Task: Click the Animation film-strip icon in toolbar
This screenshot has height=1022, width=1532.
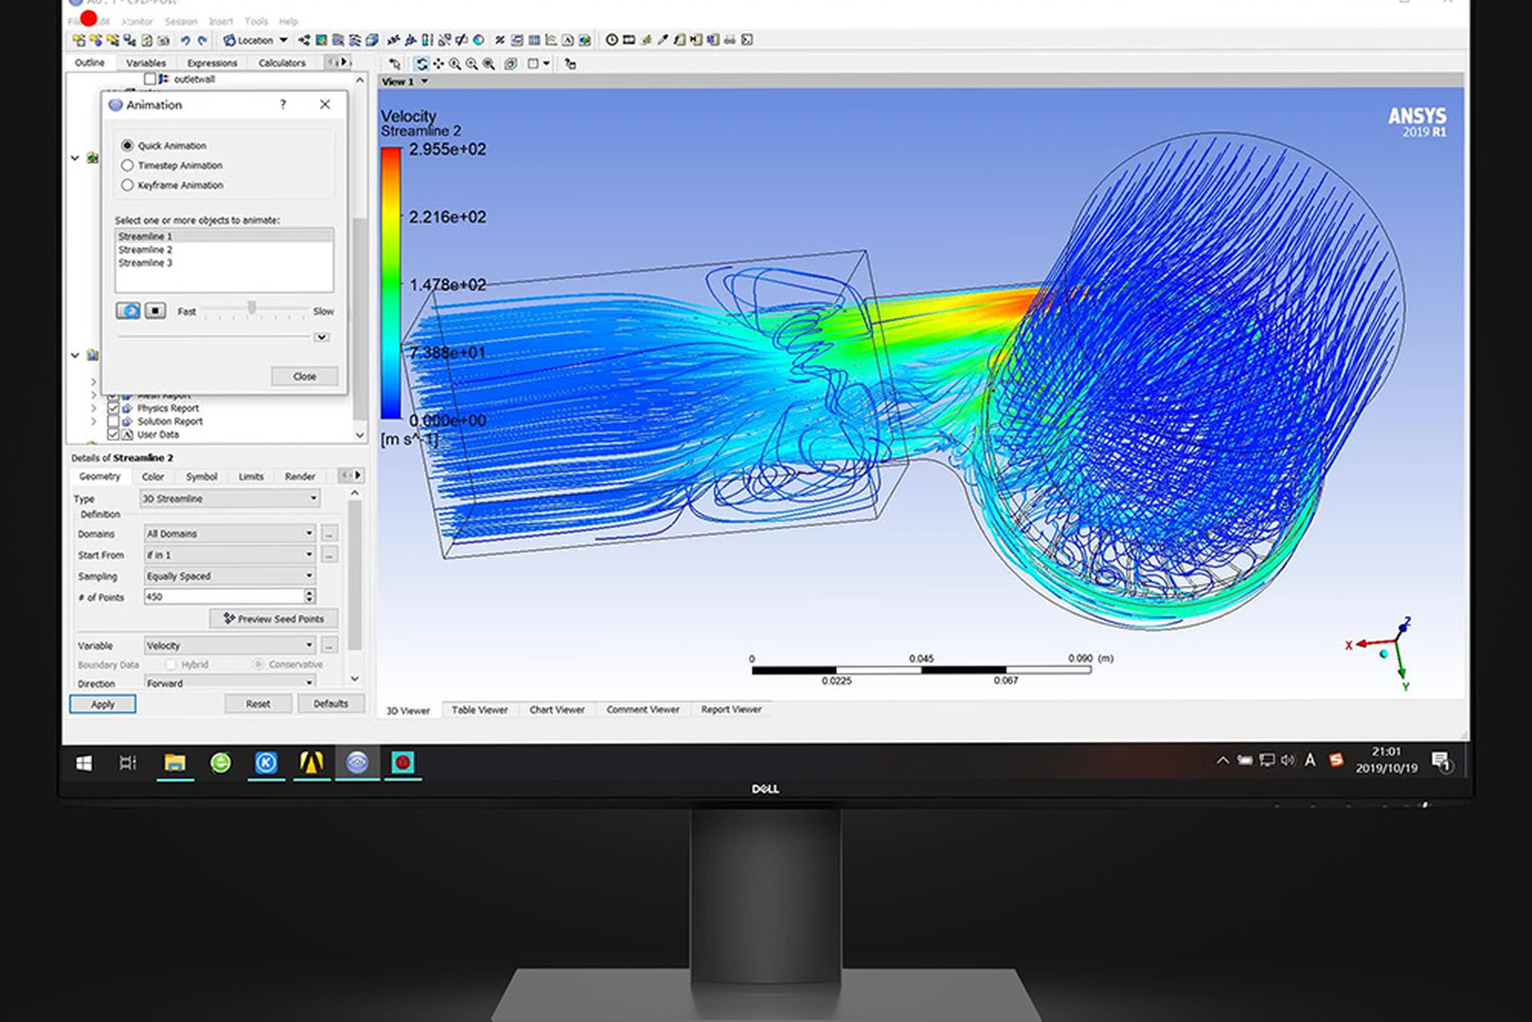Action: point(629,40)
